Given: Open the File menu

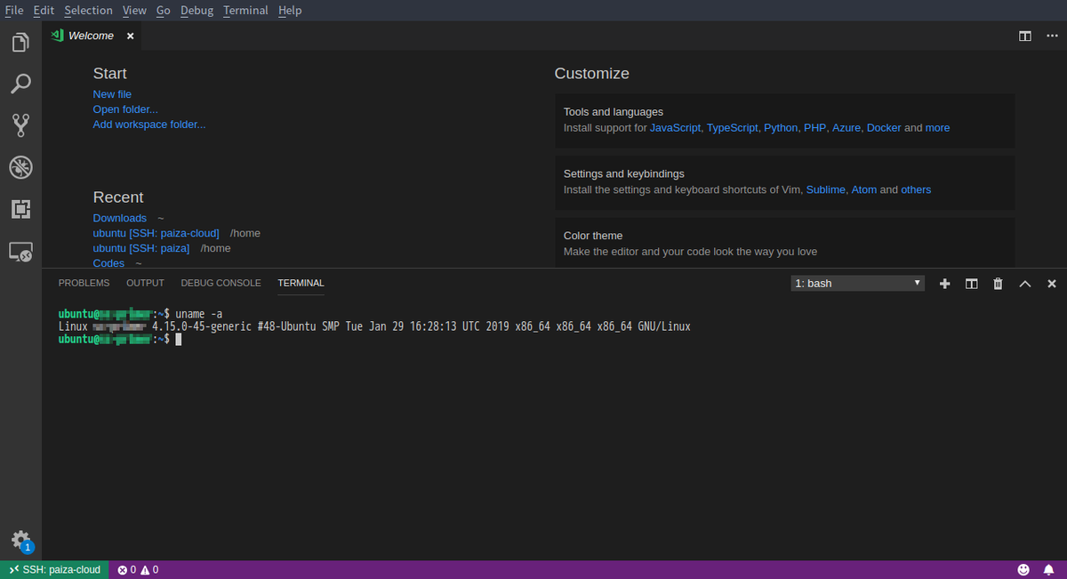Looking at the screenshot, I should pos(14,11).
